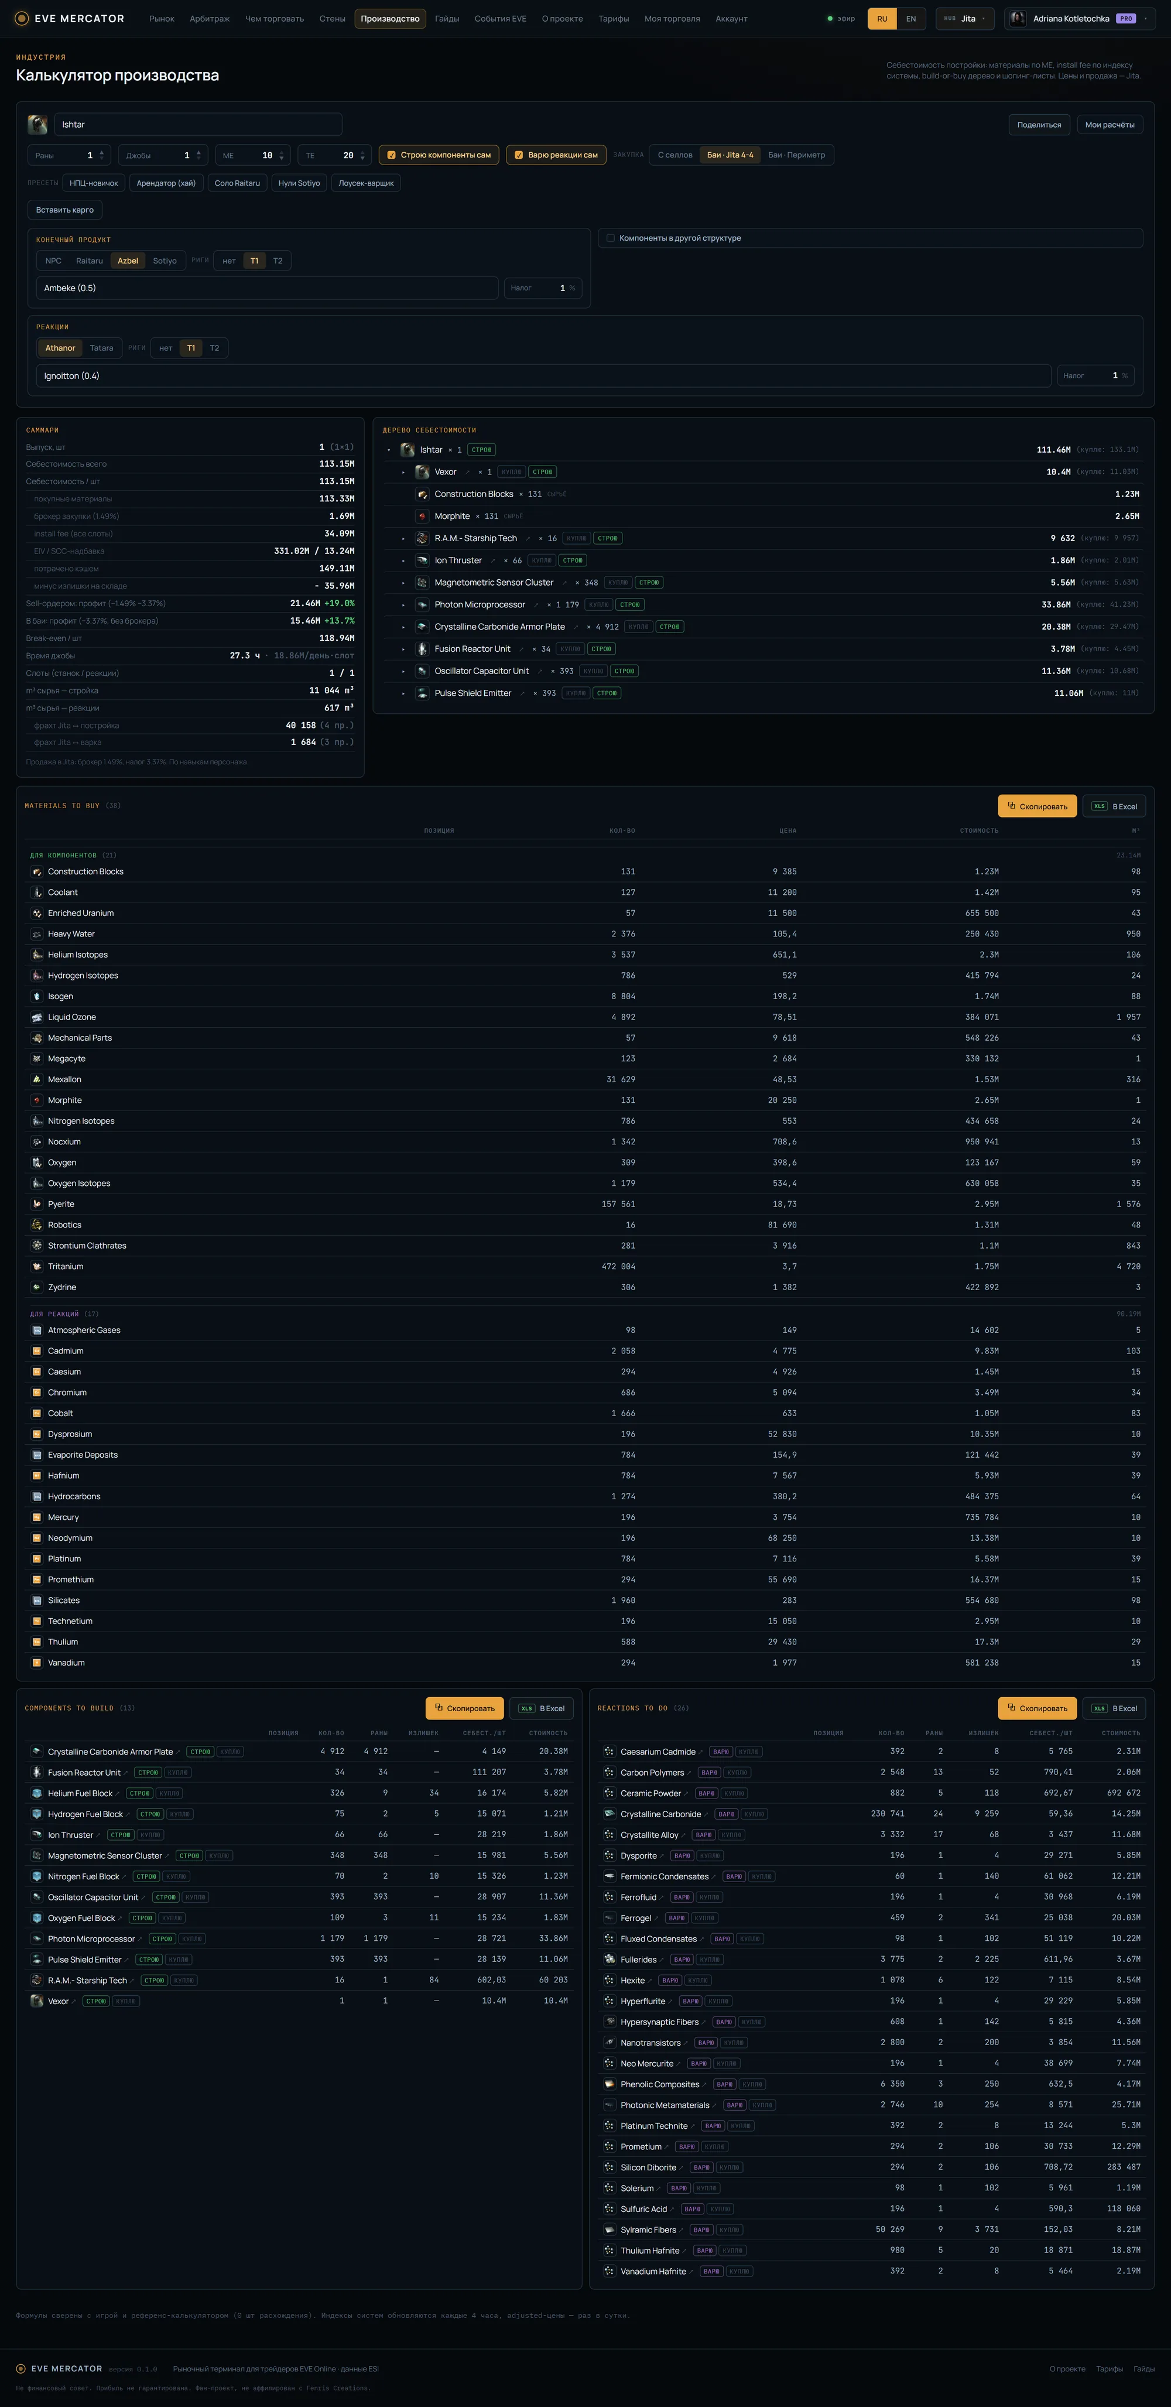1171x2407 pixels.
Task: Expand the Crystalline Carbonide Armor Plate tree node
Action: pyautogui.click(x=403, y=627)
